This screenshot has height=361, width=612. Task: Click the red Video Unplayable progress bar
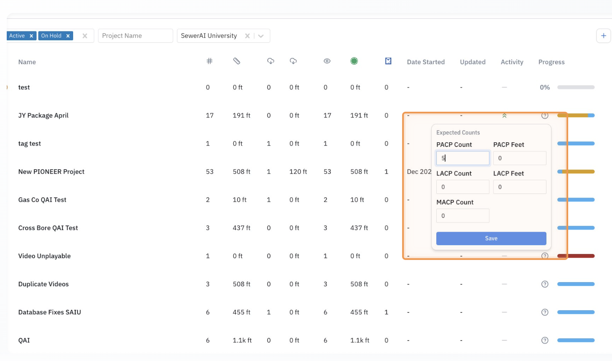(x=581, y=256)
